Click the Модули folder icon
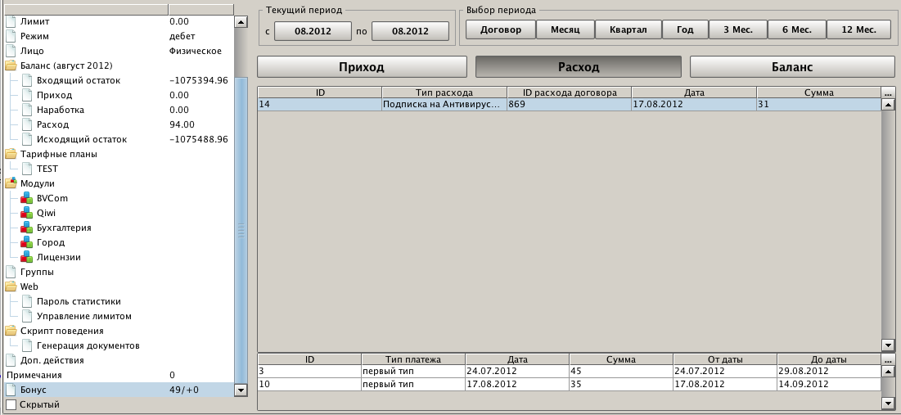 [11, 183]
